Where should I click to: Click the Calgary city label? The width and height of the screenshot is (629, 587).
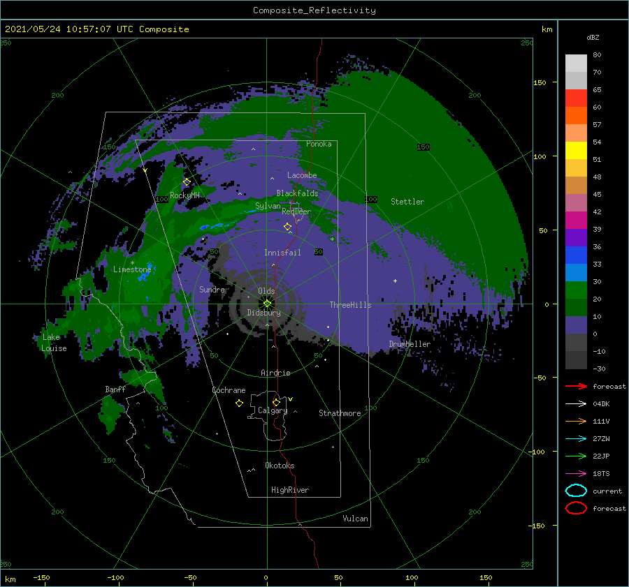click(x=273, y=410)
